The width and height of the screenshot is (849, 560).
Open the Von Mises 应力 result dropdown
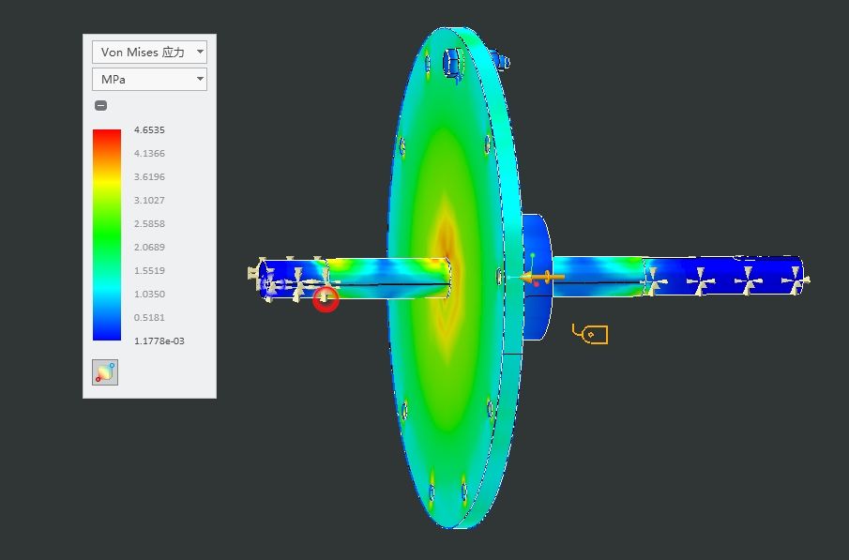tap(149, 53)
